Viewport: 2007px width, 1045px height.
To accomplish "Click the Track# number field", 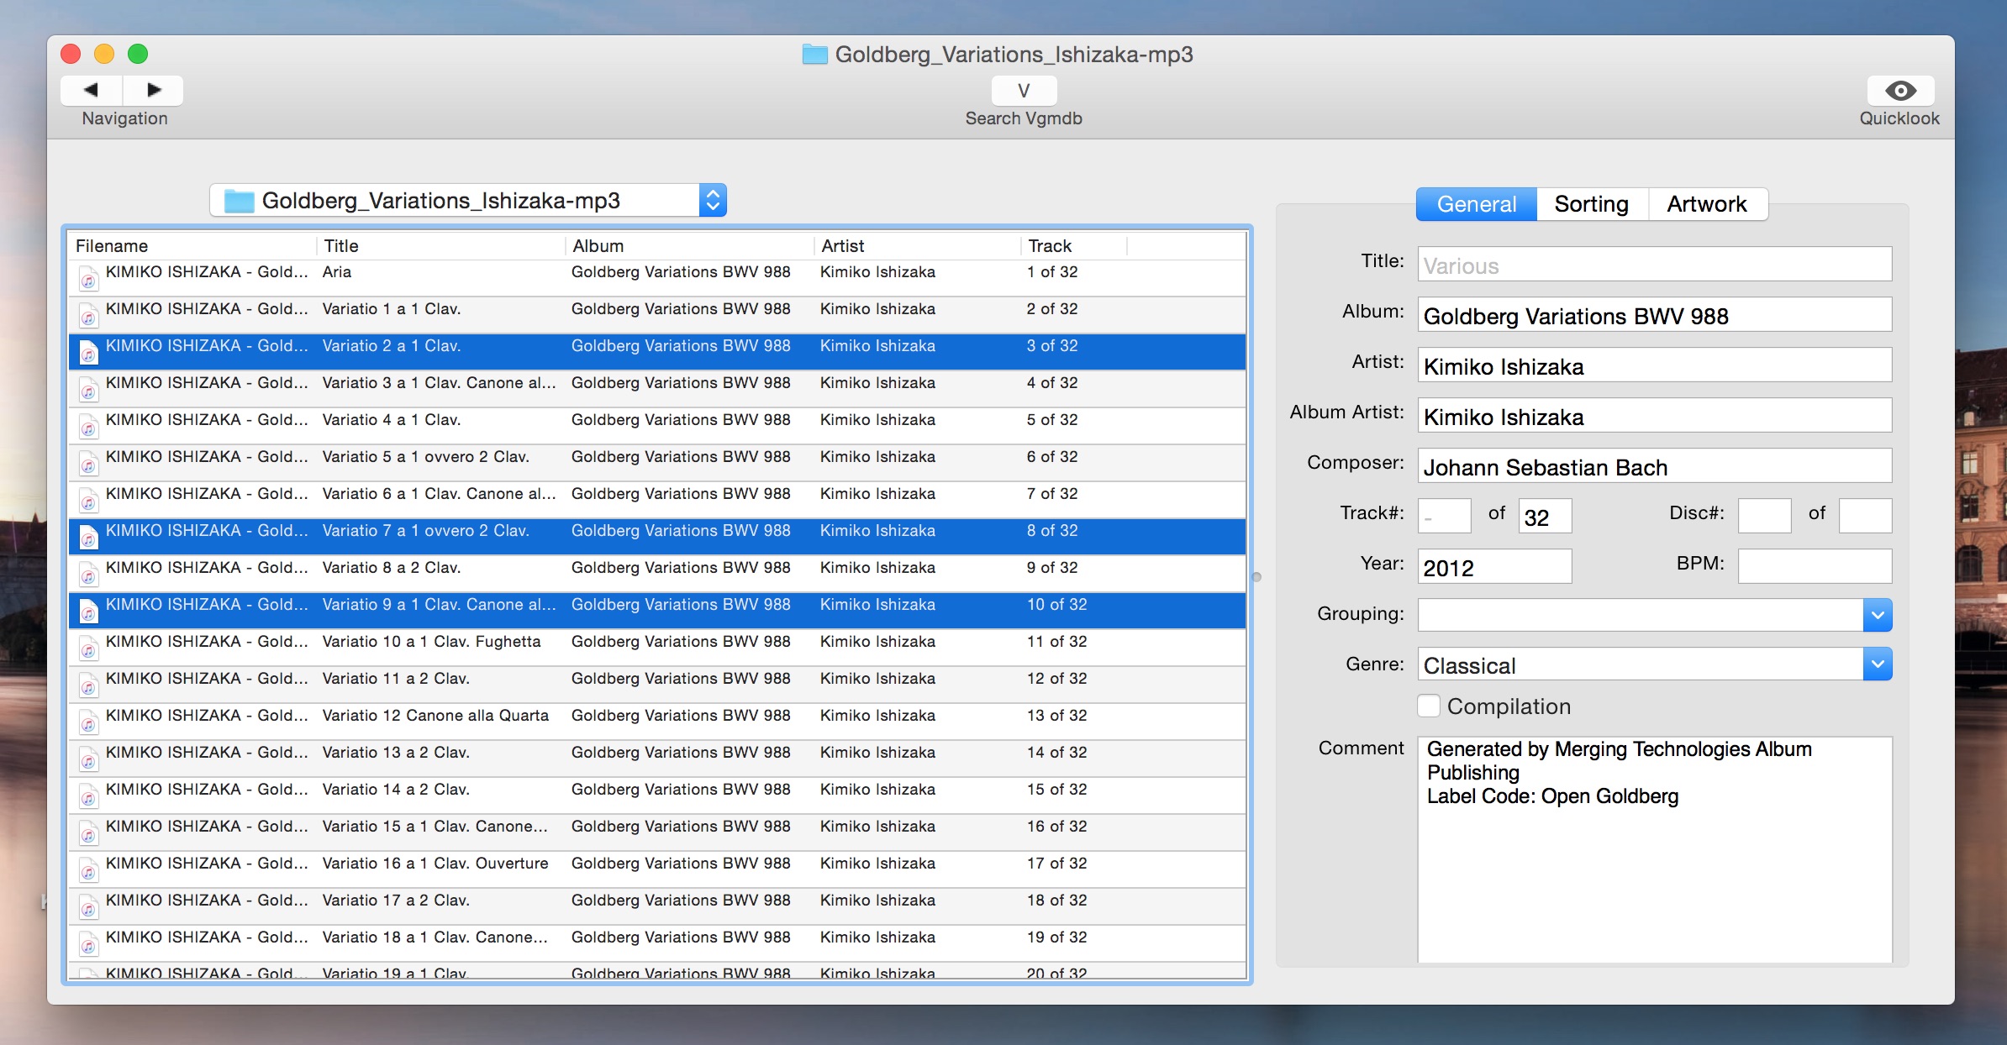I will point(1444,516).
